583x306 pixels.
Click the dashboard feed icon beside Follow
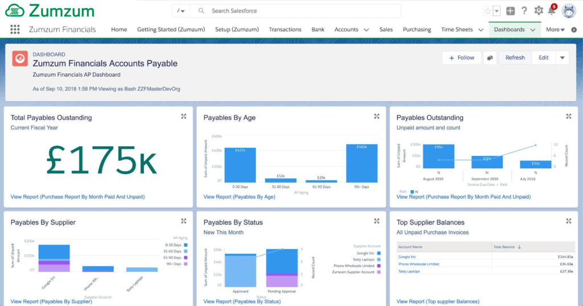(490, 58)
